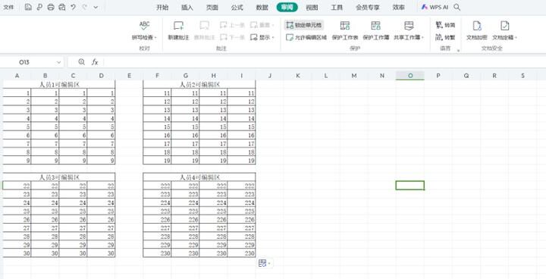Viewport: 546px width, 279px height.
Task: Click the Undo arrow
Action: [73, 7]
